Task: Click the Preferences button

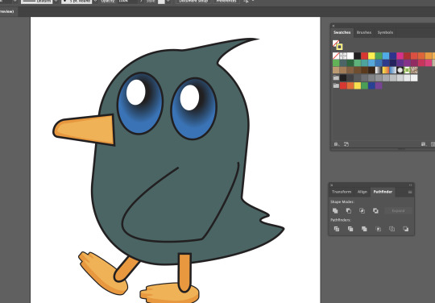Action: [x=226, y=2]
